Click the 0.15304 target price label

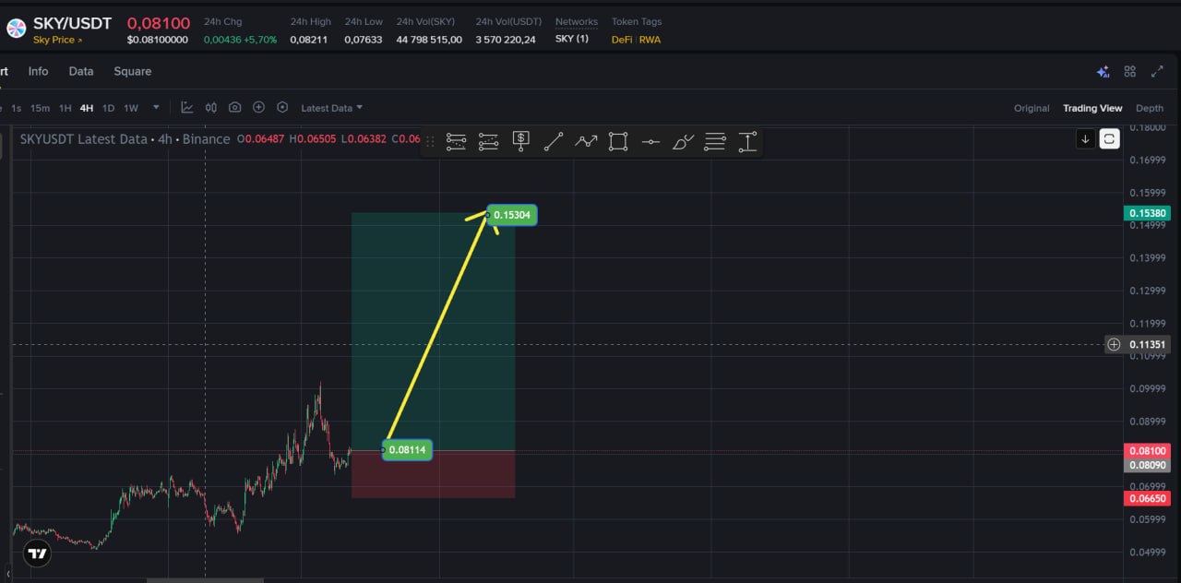tap(512, 215)
